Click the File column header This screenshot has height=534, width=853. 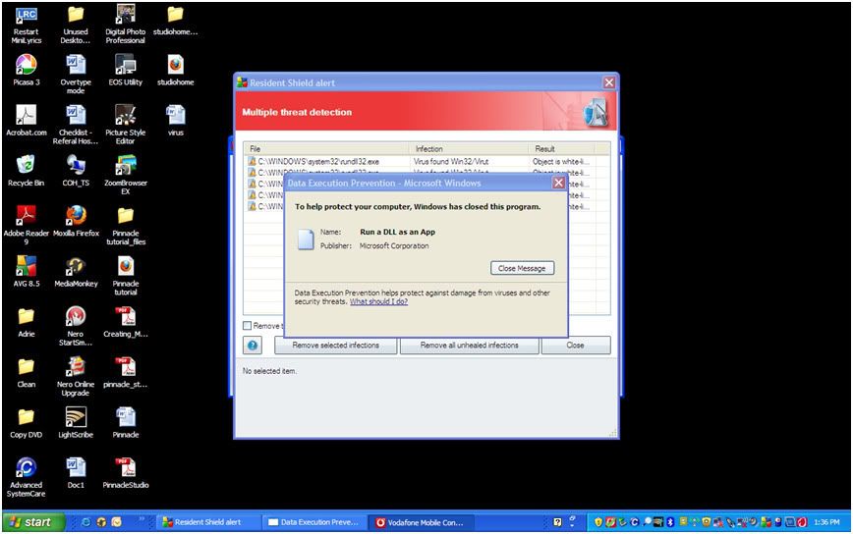(326, 149)
